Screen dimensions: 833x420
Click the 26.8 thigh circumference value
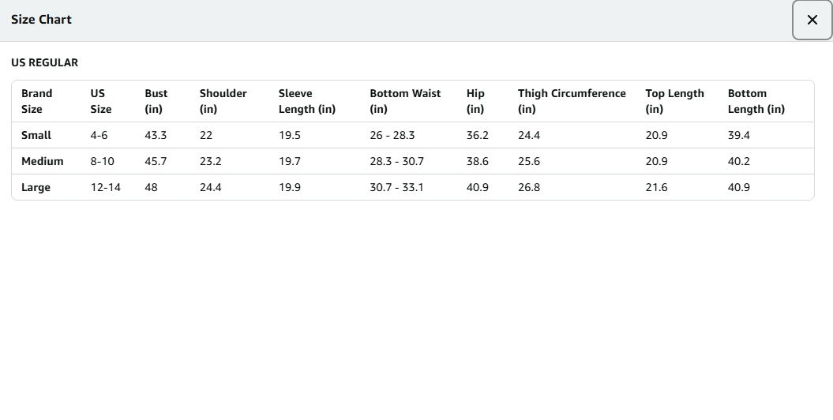pos(529,187)
